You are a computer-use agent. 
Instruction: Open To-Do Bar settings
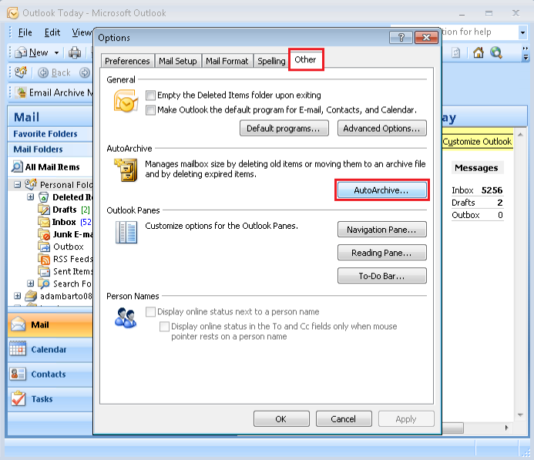tap(381, 276)
